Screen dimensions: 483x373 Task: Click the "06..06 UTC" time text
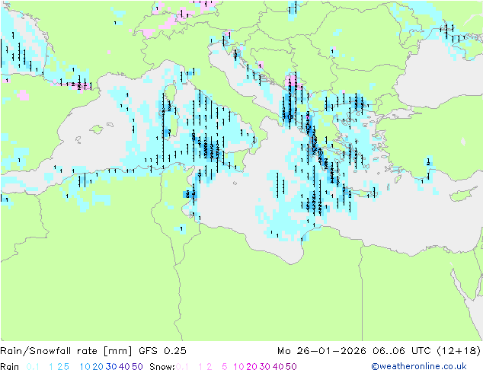tap(402, 351)
